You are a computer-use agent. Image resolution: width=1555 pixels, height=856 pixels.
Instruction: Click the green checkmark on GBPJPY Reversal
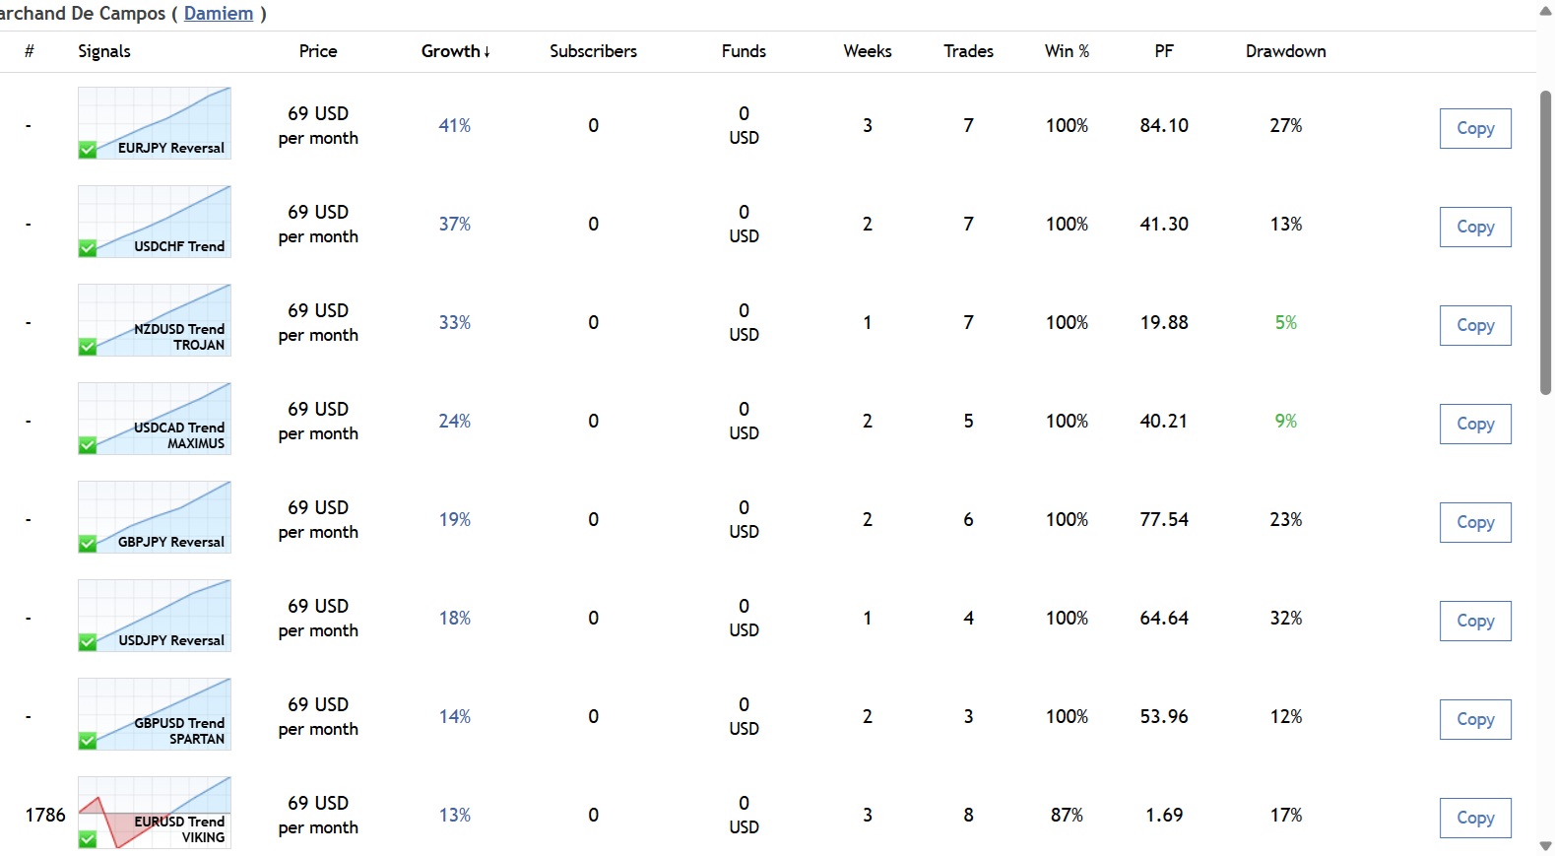(x=88, y=544)
